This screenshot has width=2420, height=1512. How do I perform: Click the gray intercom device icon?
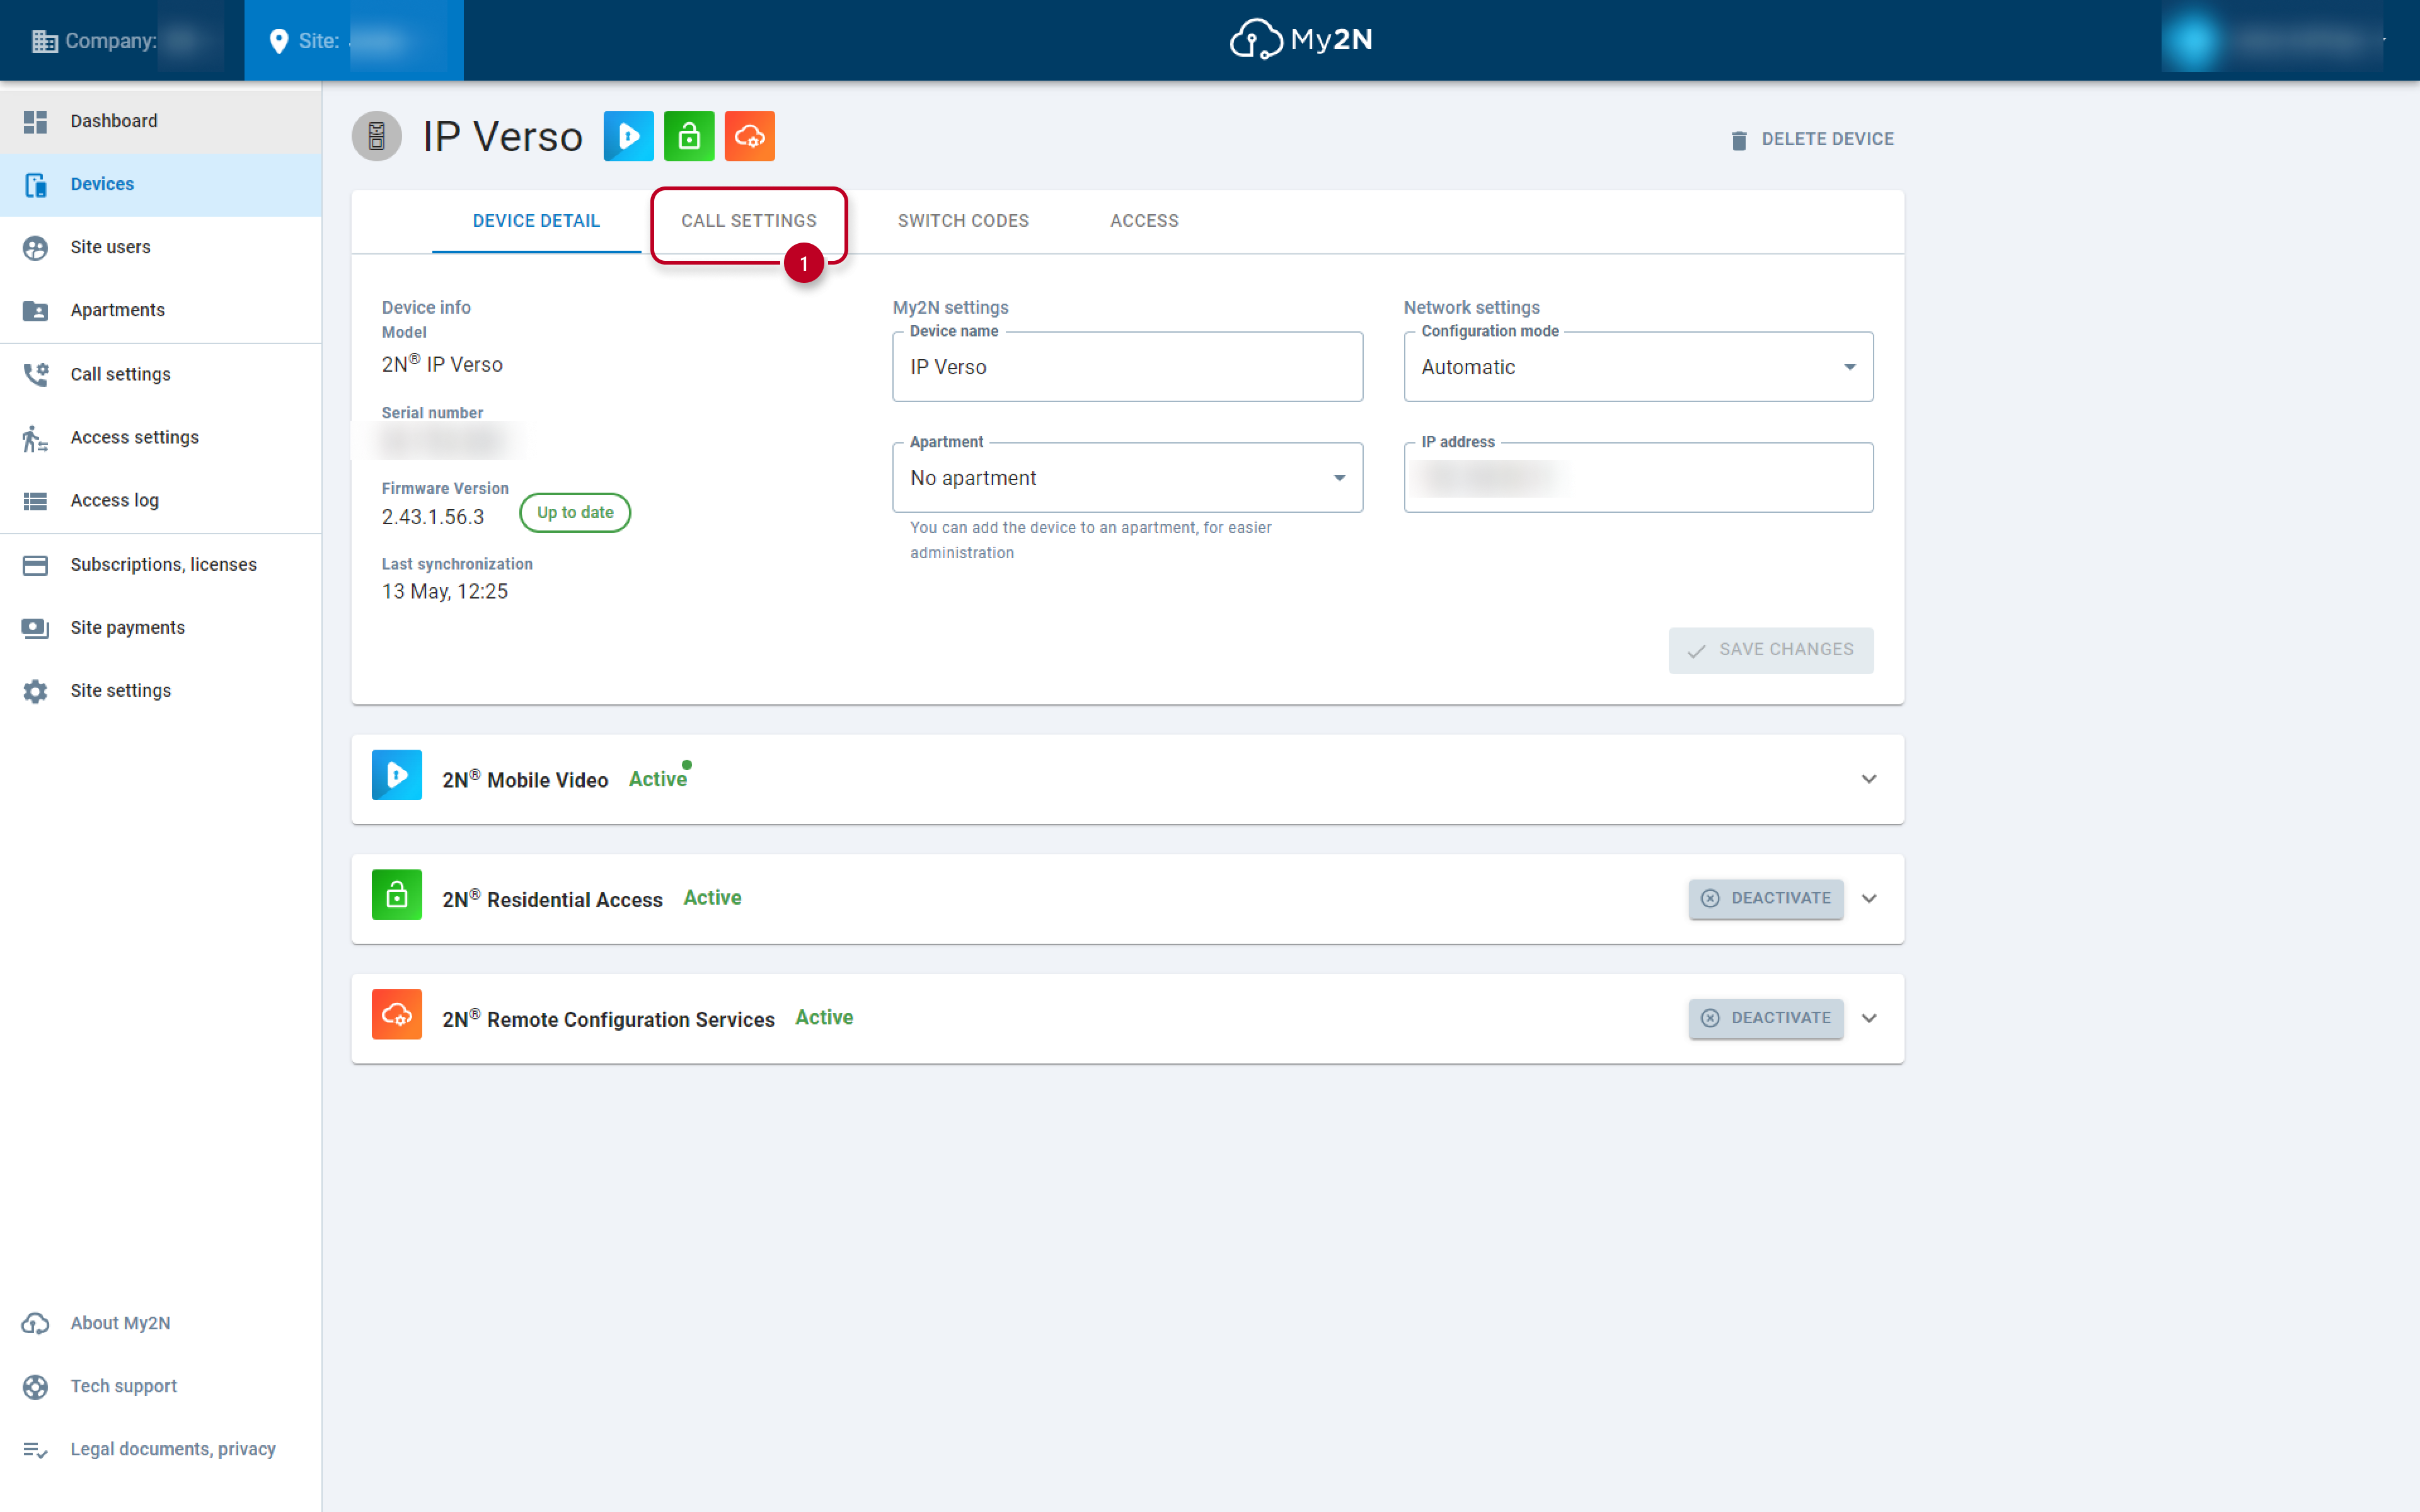pos(377,136)
